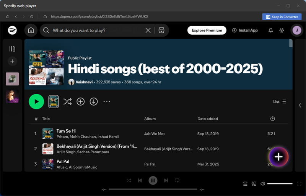
Task: Toggle repeat in player bar
Action: coord(177,180)
